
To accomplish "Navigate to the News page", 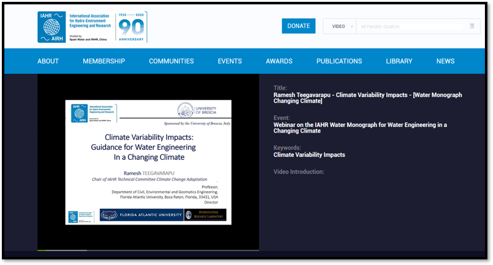I will click(x=445, y=61).
